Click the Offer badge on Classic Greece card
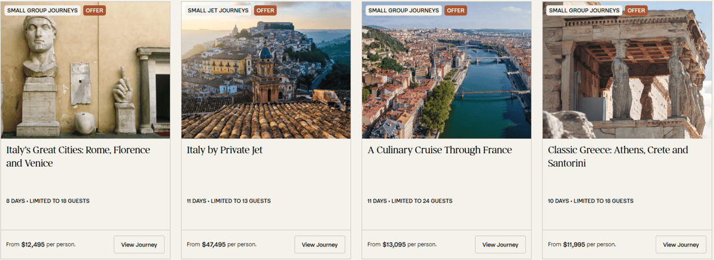Image resolution: width=714 pixels, height=260 pixels. [636, 10]
